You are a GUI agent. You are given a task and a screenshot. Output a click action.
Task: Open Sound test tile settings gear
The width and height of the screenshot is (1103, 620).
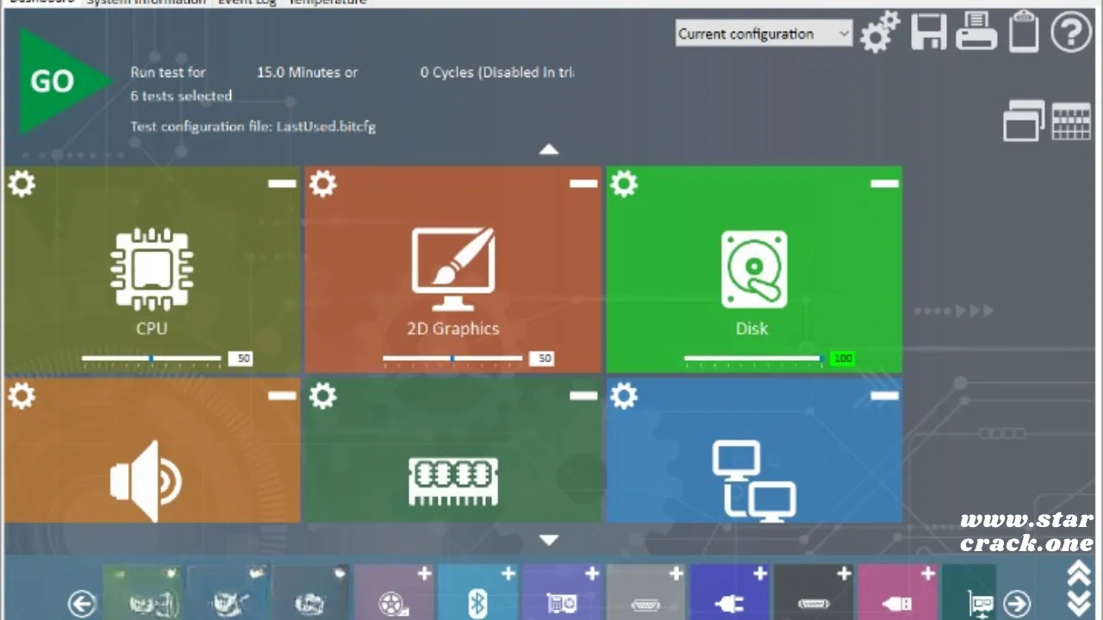(x=22, y=396)
